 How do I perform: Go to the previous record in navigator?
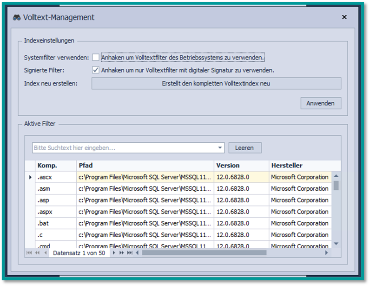[45, 253]
